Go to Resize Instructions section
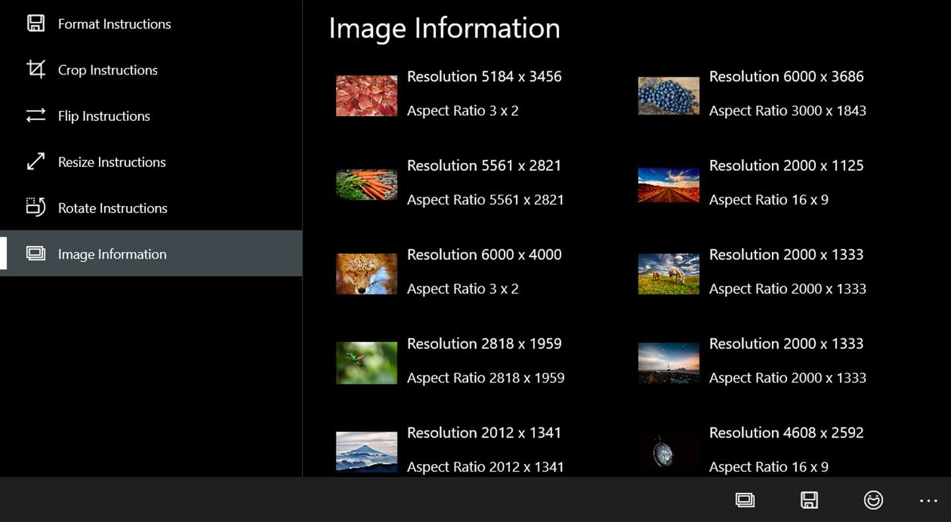This screenshot has width=951, height=522. click(151, 162)
